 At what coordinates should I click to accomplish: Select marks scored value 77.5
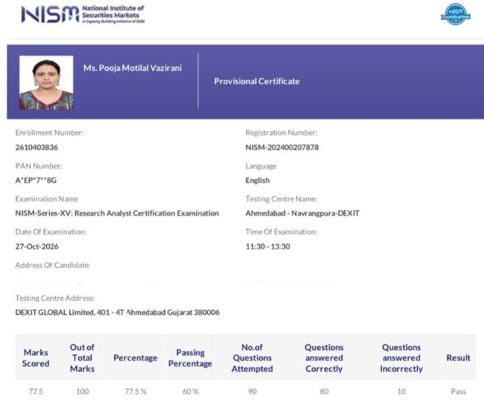36,392
